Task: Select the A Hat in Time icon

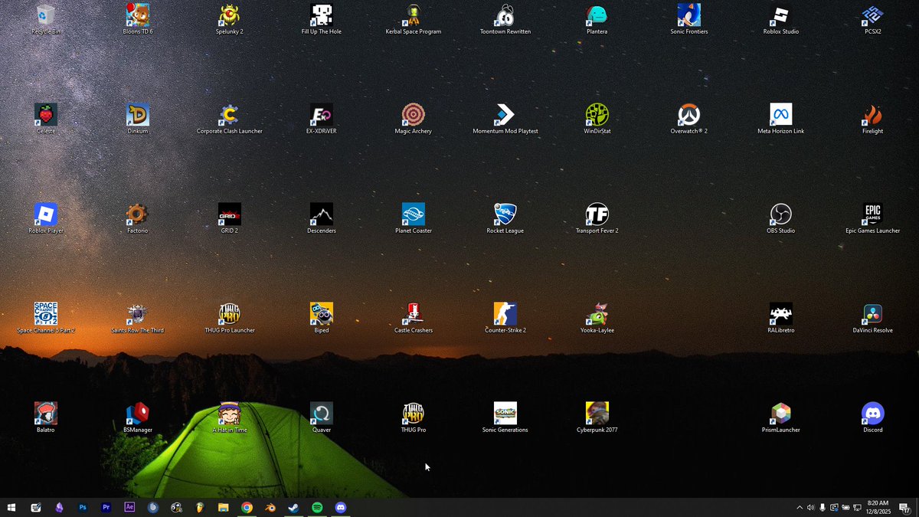Action: pos(230,417)
